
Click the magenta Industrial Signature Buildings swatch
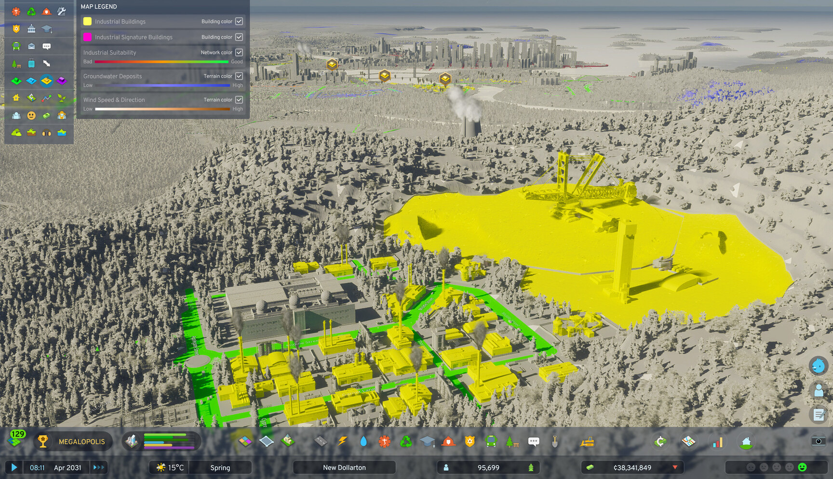point(87,37)
